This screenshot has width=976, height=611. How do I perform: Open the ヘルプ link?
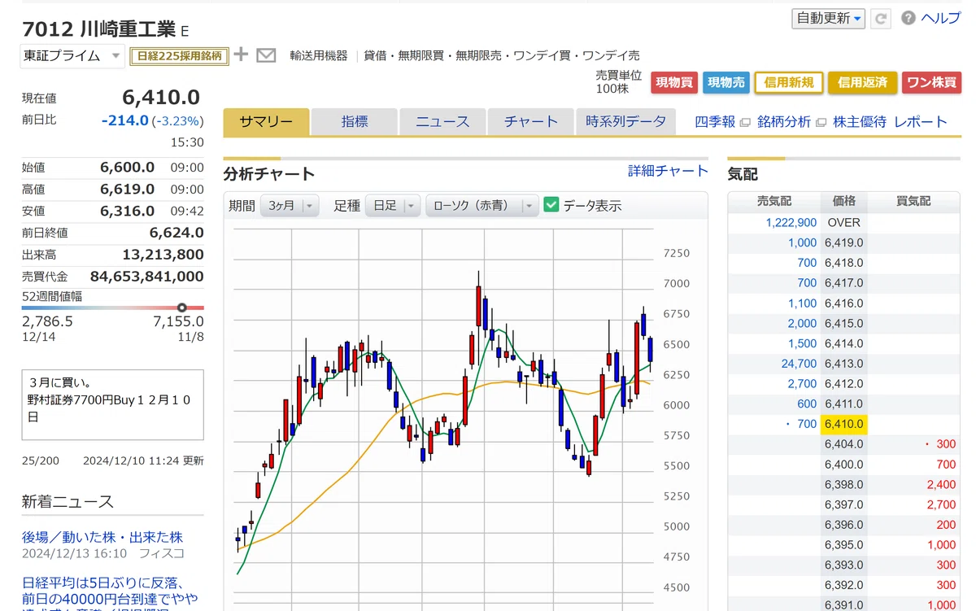[x=941, y=19]
